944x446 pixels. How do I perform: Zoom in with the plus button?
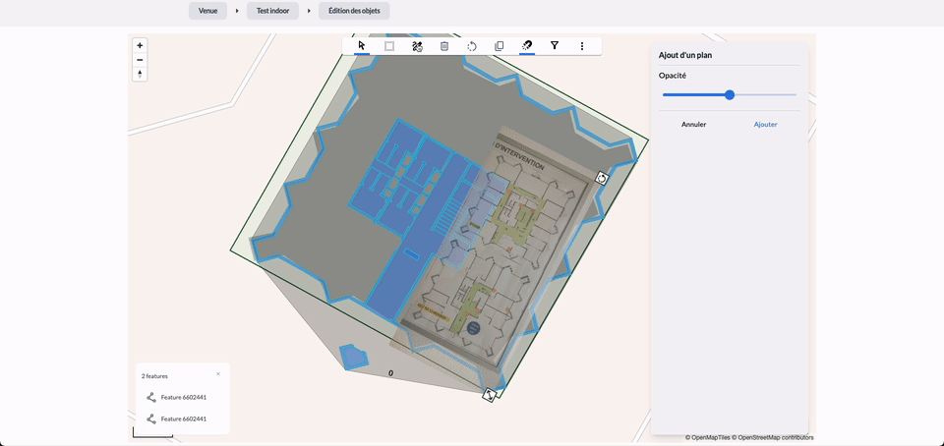[140, 45]
